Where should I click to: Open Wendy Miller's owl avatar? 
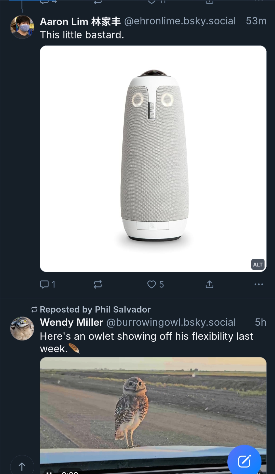coord(22,328)
